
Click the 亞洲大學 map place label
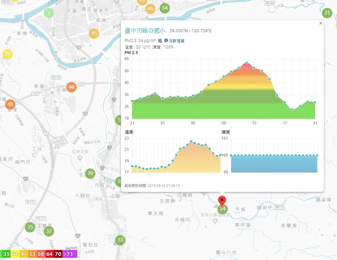(x=80, y=152)
